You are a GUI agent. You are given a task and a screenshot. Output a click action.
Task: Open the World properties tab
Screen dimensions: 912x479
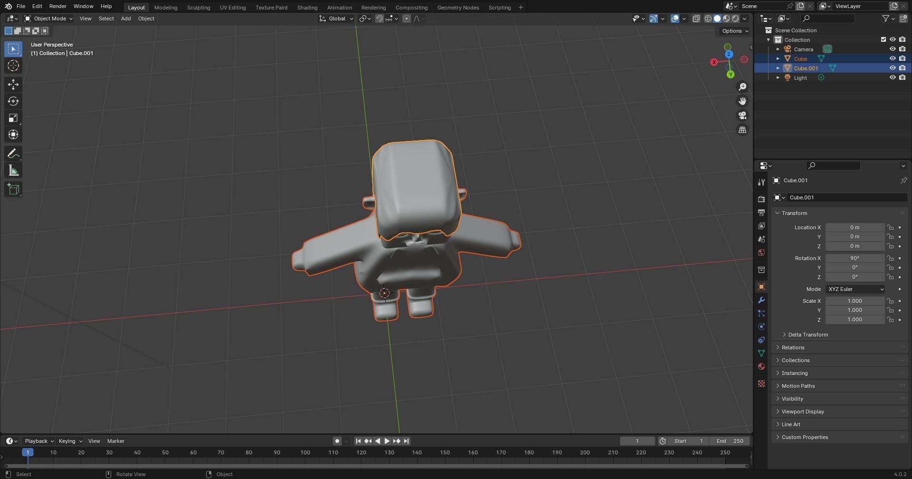pos(761,253)
